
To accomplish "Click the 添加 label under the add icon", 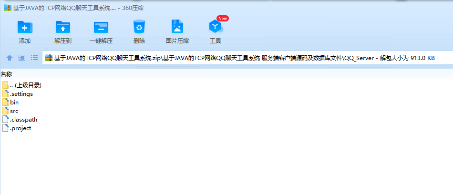I will pos(25,41).
